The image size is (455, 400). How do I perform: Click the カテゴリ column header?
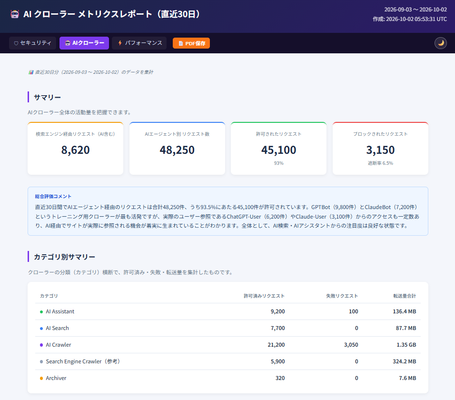tap(49, 296)
